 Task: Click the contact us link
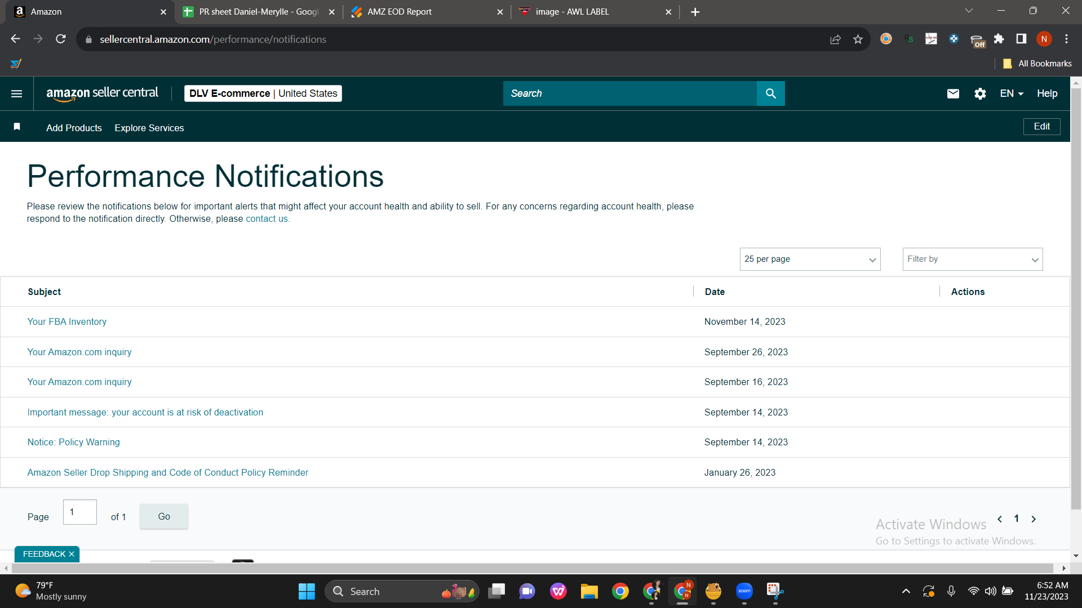point(267,219)
